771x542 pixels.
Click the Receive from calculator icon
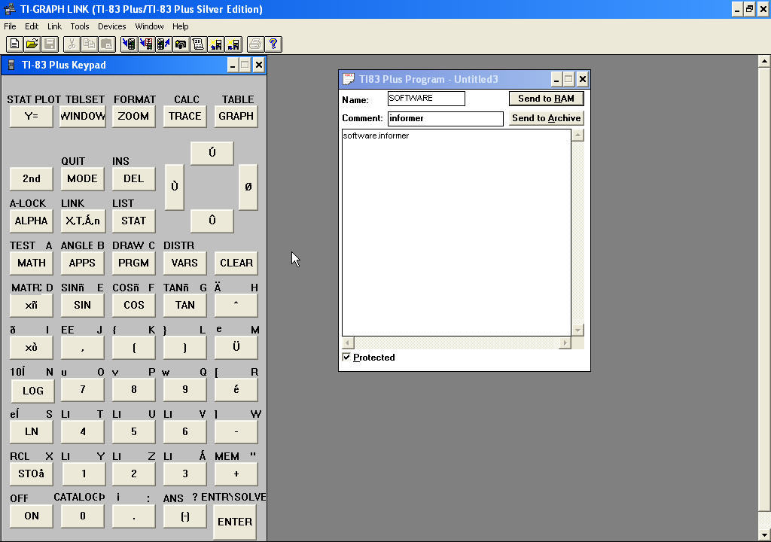[x=163, y=44]
